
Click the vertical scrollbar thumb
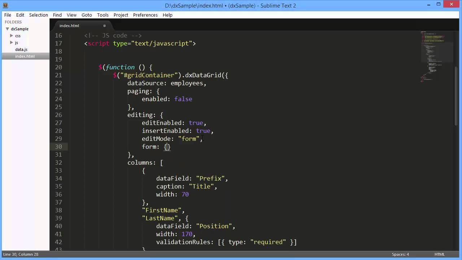[x=456, y=96]
